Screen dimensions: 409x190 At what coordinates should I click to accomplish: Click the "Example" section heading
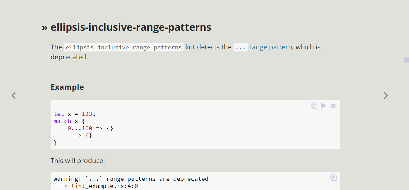point(67,87)
